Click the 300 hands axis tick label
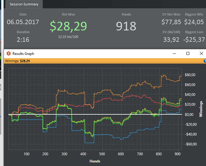The image size is (206, 166). tap(64, 154)
